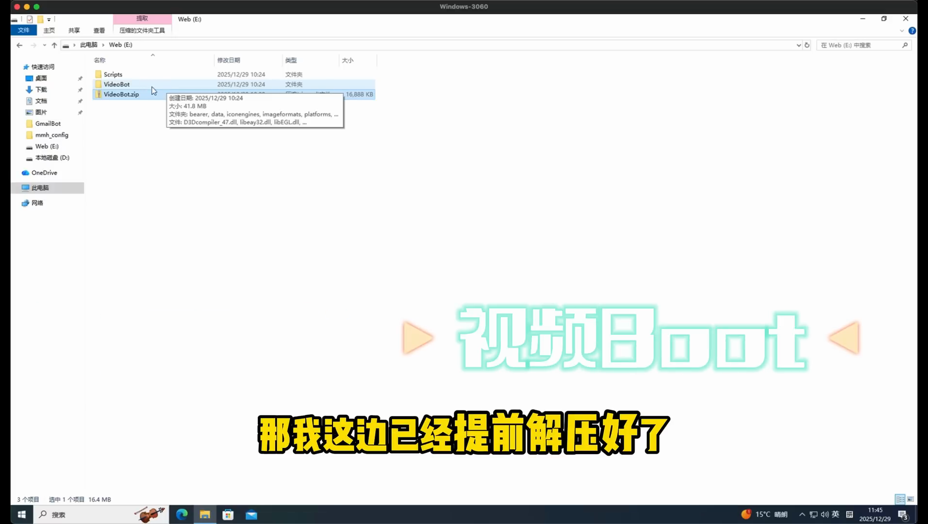This screenshot has height=524, width=928.
Task: Open the volume tray icon
Action: 825,514
